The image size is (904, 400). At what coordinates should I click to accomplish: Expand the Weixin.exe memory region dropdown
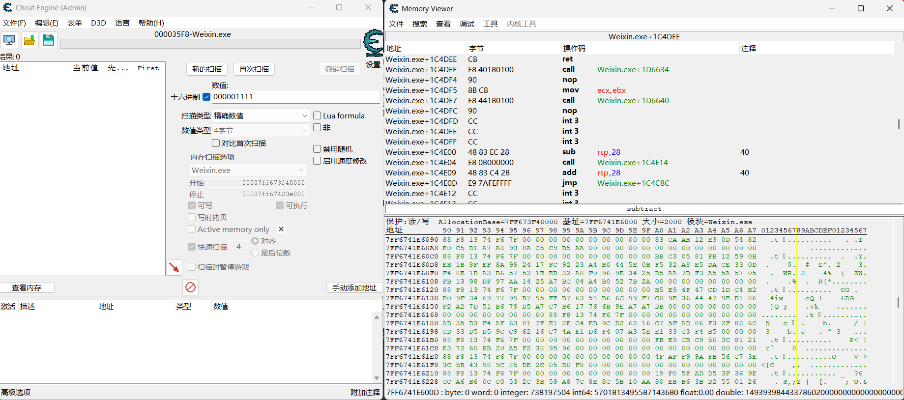tap(248, 170)
